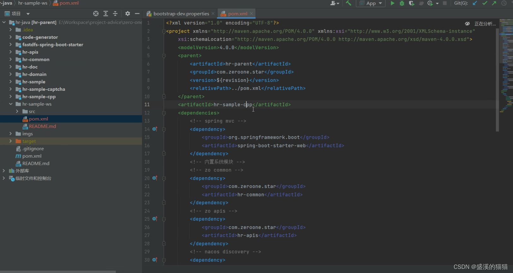Run with coverage shield icon
This screenshot has width=513, height=273.
point(411,3)
